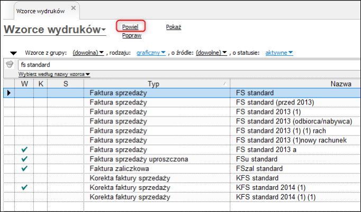Open the rodzaju graficzny dropdown
Viewport: 361px width, 212px height.
(151, 53)
